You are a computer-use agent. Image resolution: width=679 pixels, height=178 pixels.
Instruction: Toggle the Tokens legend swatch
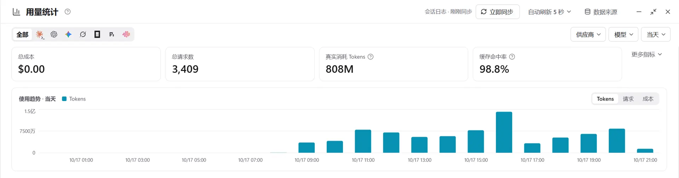click(x=64, y=99)
